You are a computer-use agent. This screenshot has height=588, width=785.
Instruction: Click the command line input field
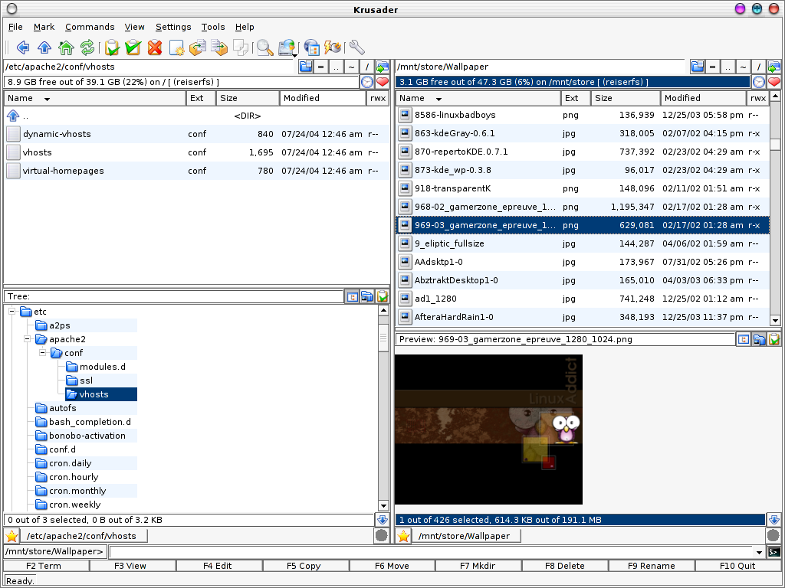(431, 552)
